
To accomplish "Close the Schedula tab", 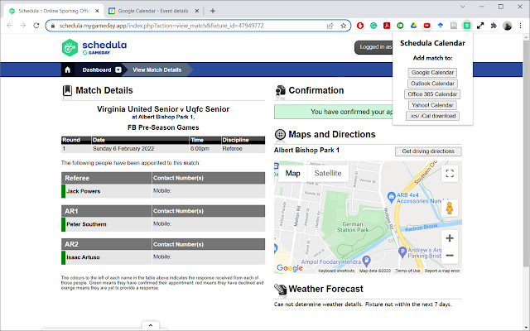I will (x=97, y=11).
